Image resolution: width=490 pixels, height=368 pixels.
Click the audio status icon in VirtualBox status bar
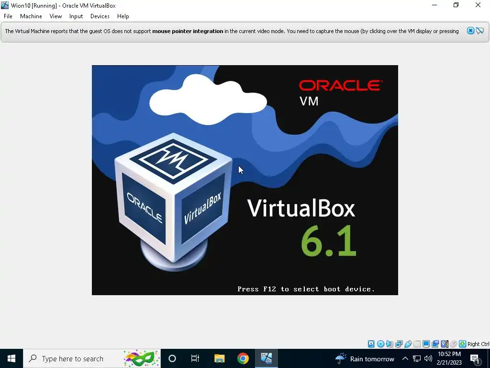pyautogui.click(x=390, y=344)
